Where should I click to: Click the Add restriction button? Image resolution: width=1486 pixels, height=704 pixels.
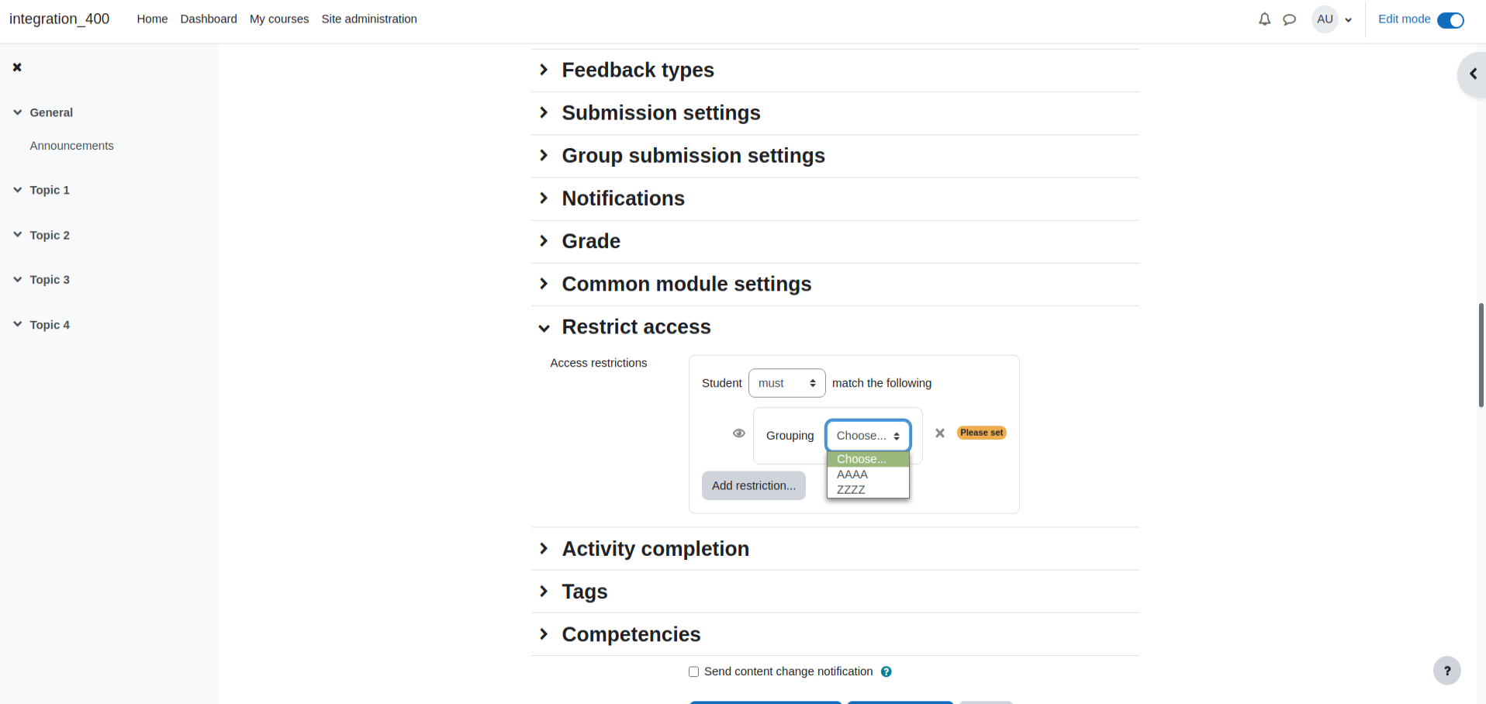coord(754,485)
